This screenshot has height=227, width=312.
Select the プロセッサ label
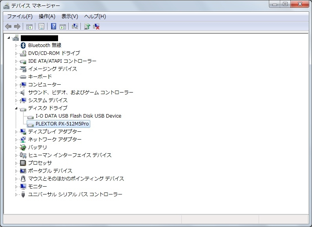[40, 163]
